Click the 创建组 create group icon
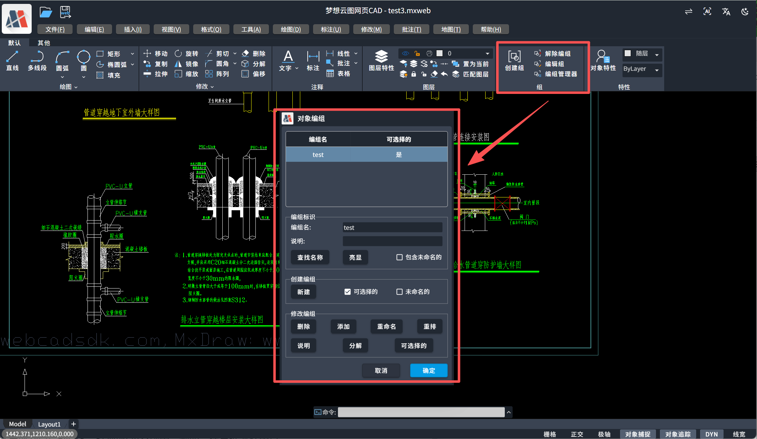757x439 pixels. tap(514, 56)
